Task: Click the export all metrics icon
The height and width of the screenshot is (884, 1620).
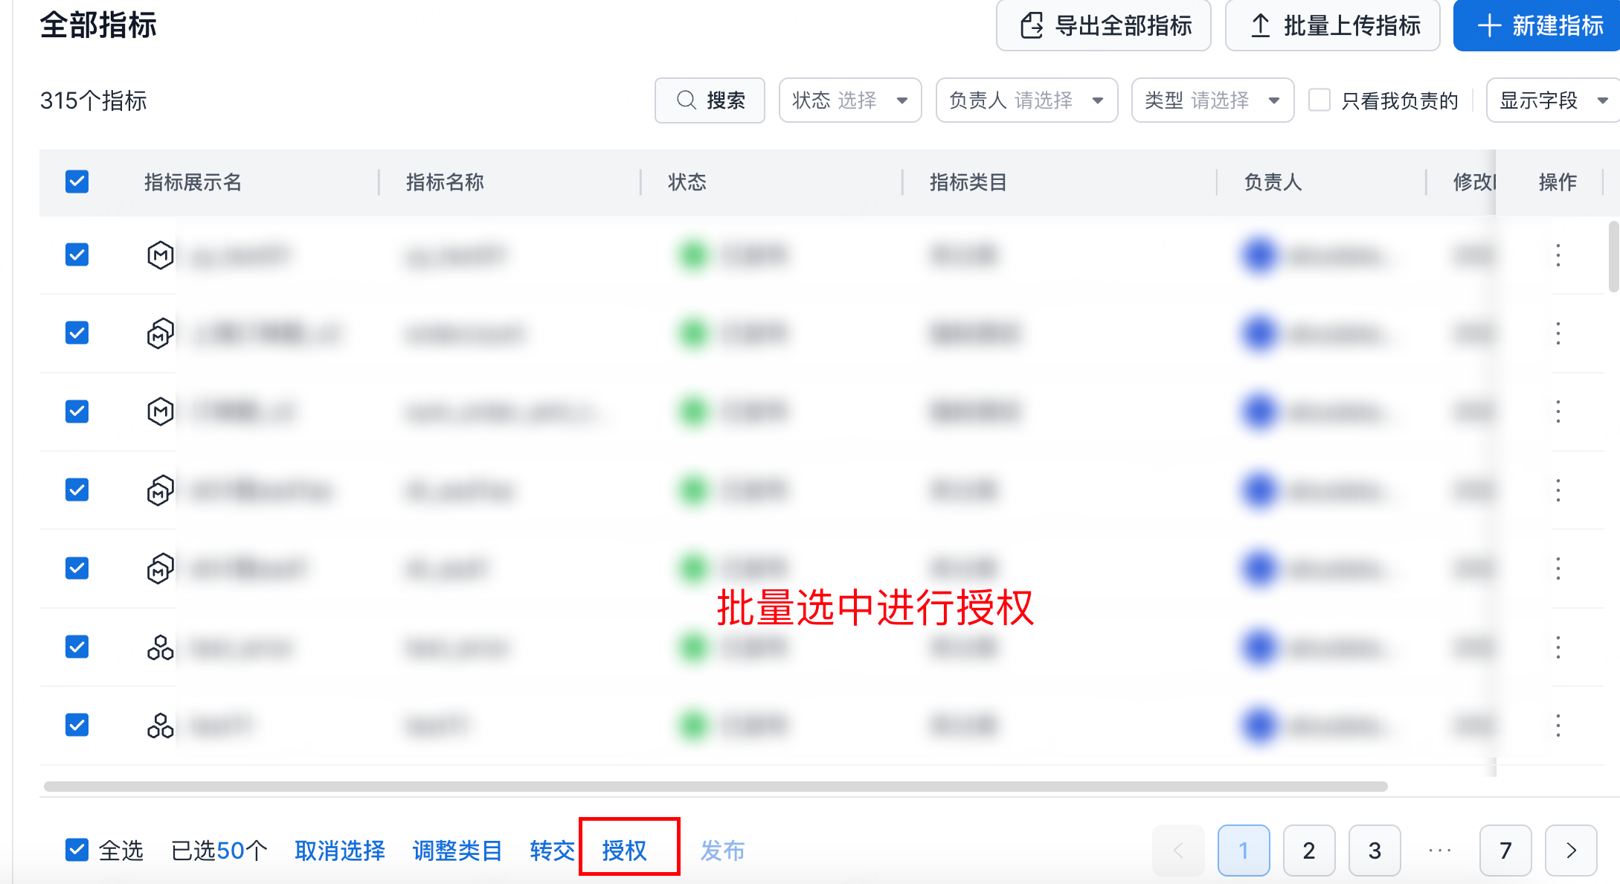Action: click(x=1032, y=26)
